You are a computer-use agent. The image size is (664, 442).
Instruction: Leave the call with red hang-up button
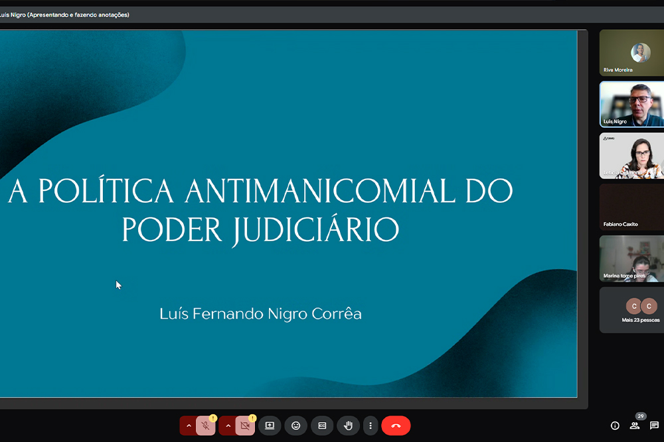pyautogui.click(x=396, y=425)
